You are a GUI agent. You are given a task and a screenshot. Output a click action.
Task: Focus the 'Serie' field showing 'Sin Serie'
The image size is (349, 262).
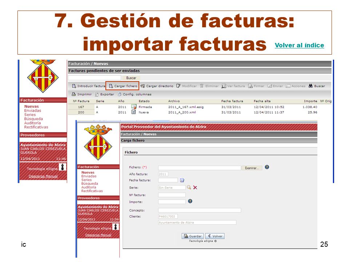(x=172, y=188)
